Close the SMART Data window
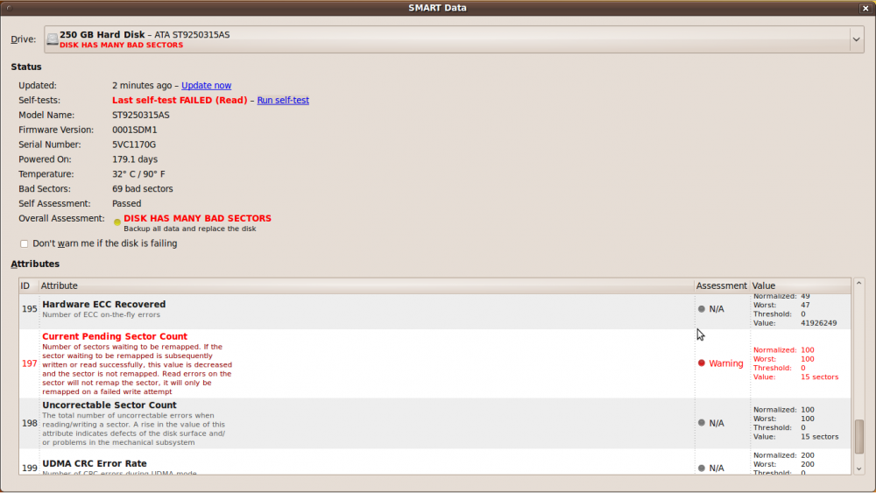876x493 pixels. tap(865, 8)
